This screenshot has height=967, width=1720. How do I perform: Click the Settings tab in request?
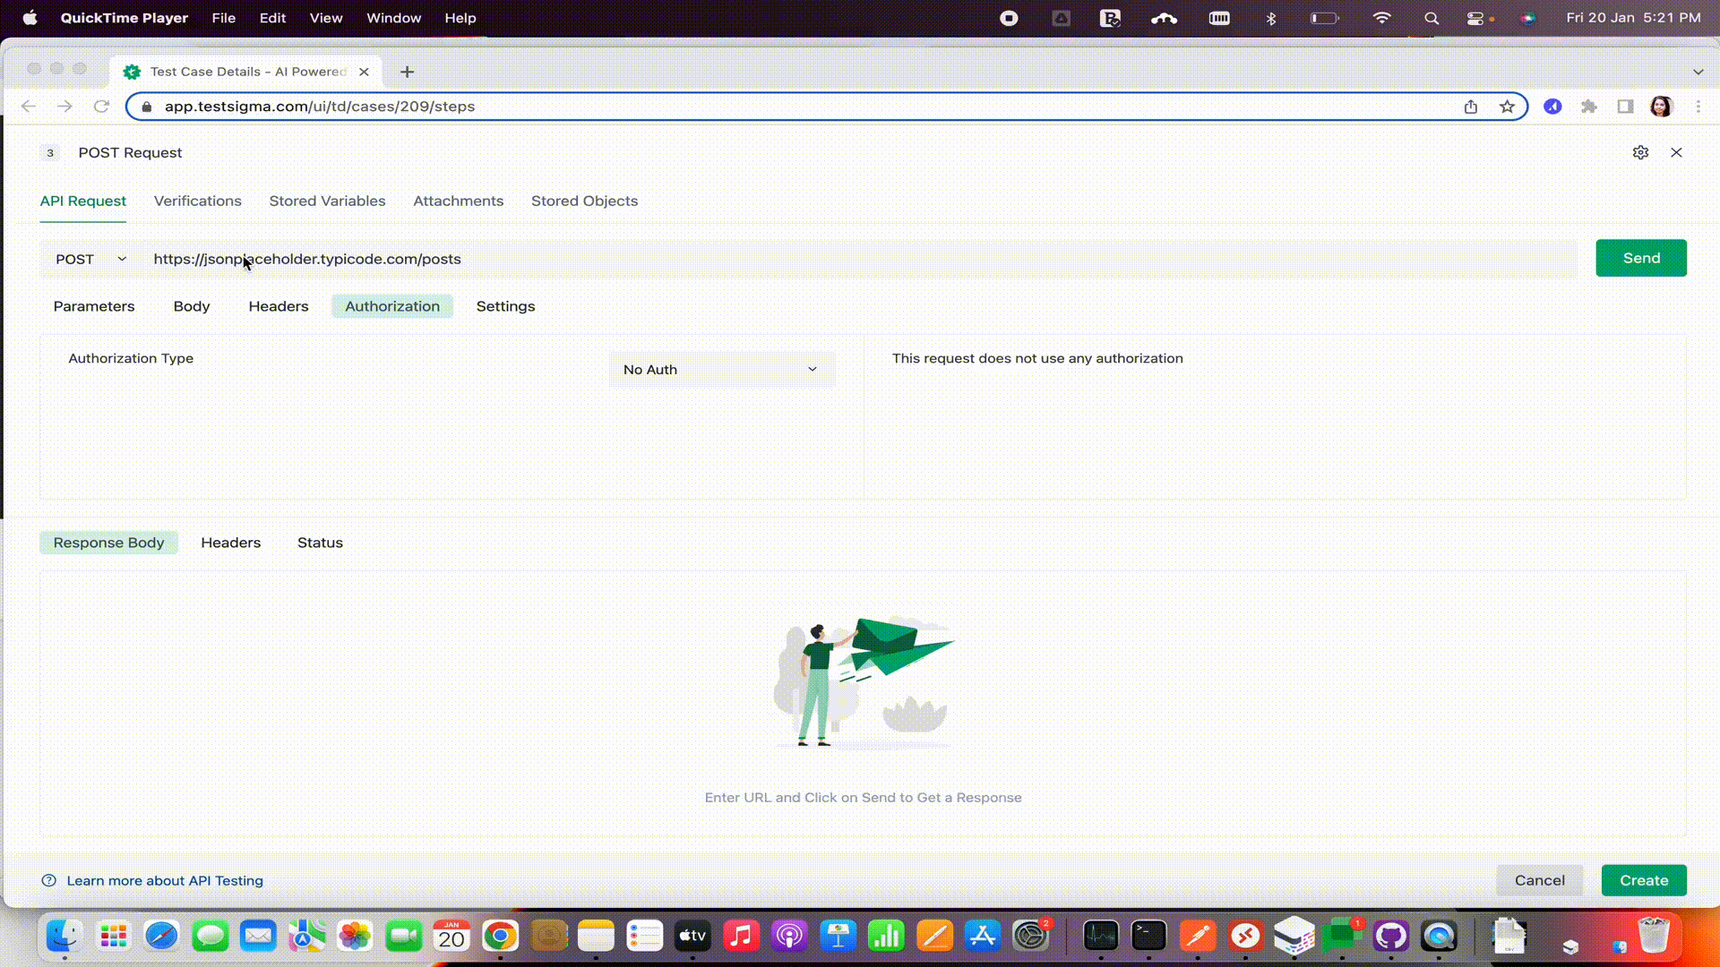[x=505, y=306]
